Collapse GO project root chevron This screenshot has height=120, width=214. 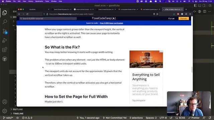click(x=11, y=17)
